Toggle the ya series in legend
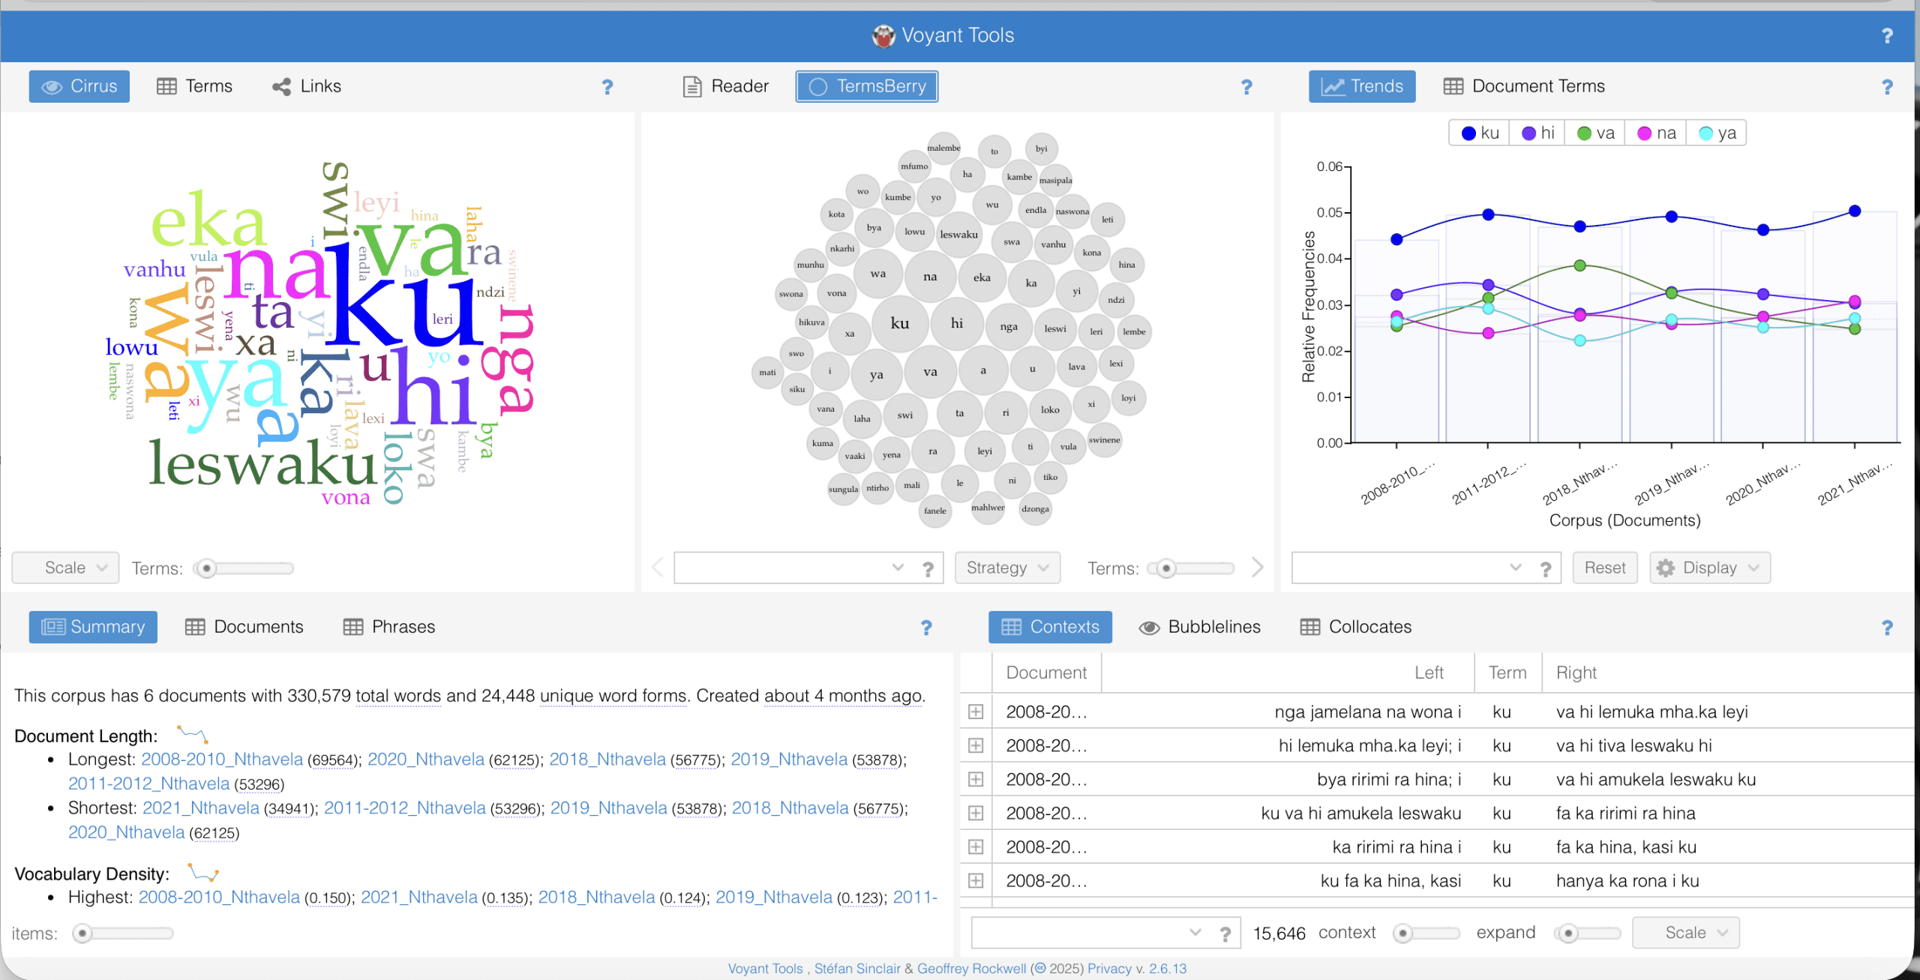Viewport: 1920px width, 980px height. (1717, 133)
